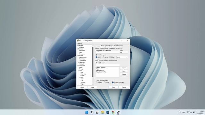
Task: Expand the Auth tree node
Action: click(x=80, y=77)
